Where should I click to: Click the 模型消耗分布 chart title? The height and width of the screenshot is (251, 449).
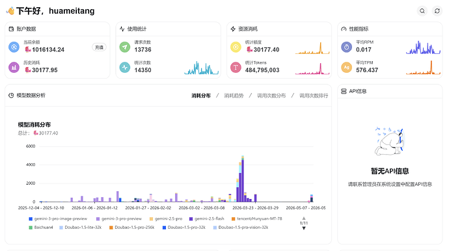pos(34,124)
